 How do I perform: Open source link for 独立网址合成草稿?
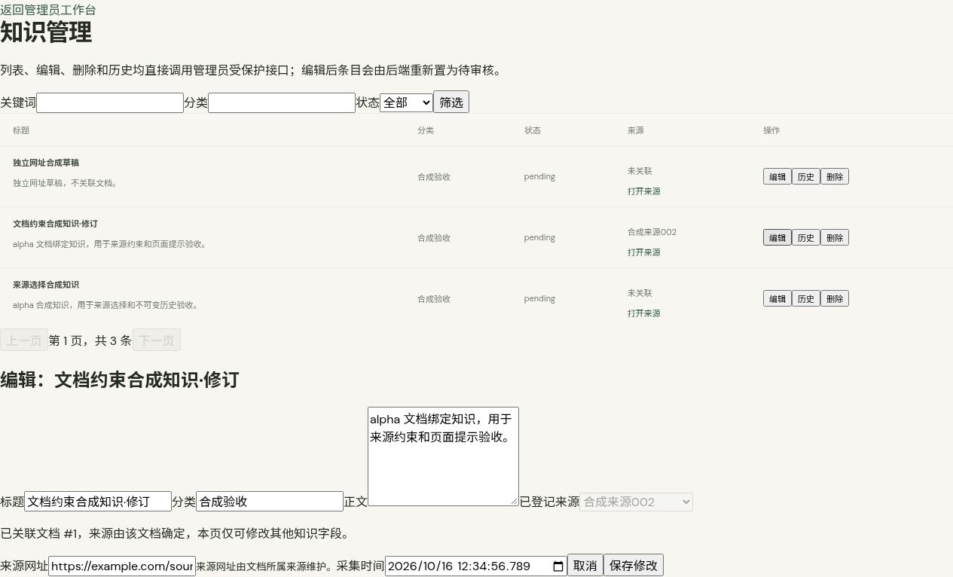(643, 191)
